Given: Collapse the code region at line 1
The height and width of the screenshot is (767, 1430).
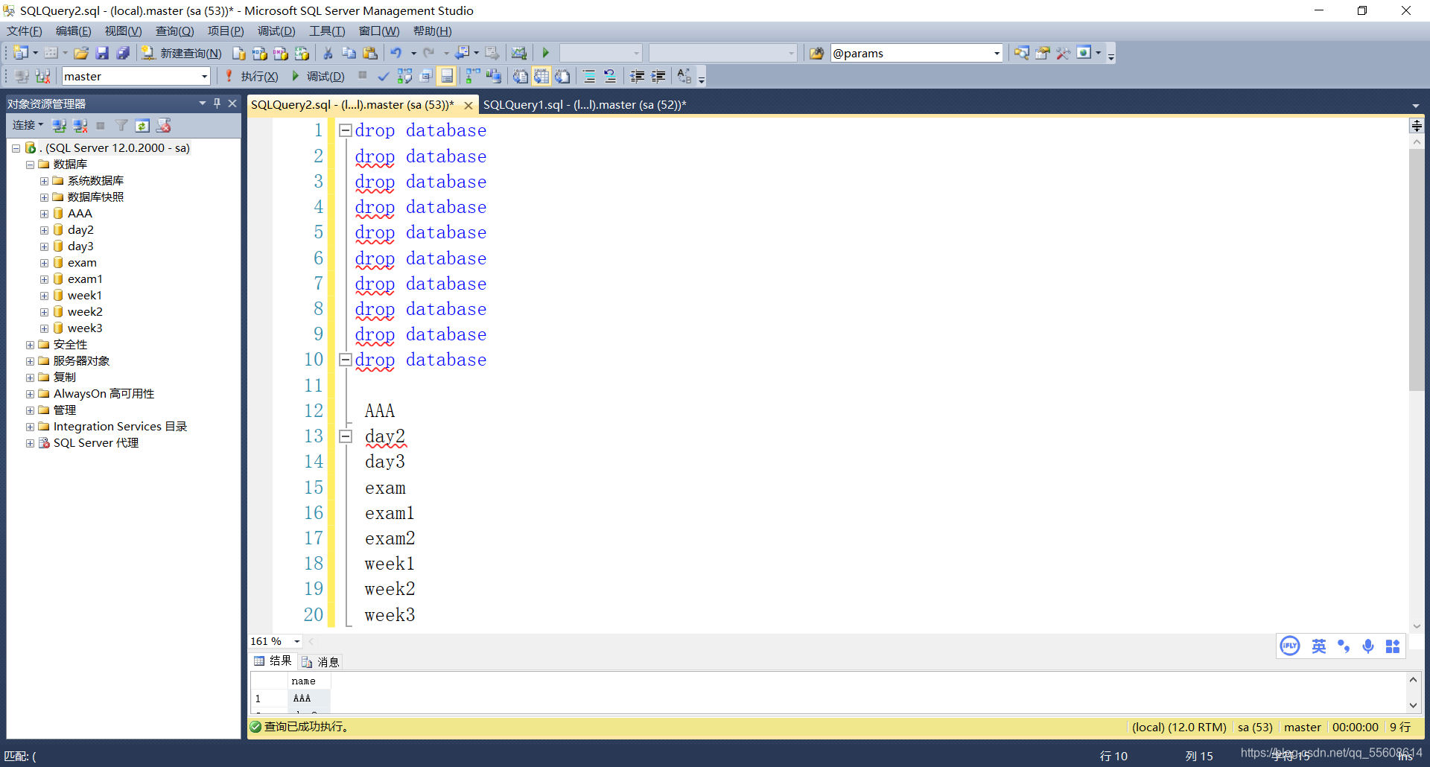Looking at the screenshot, I should pyautogui.click(x=346, y=130).
